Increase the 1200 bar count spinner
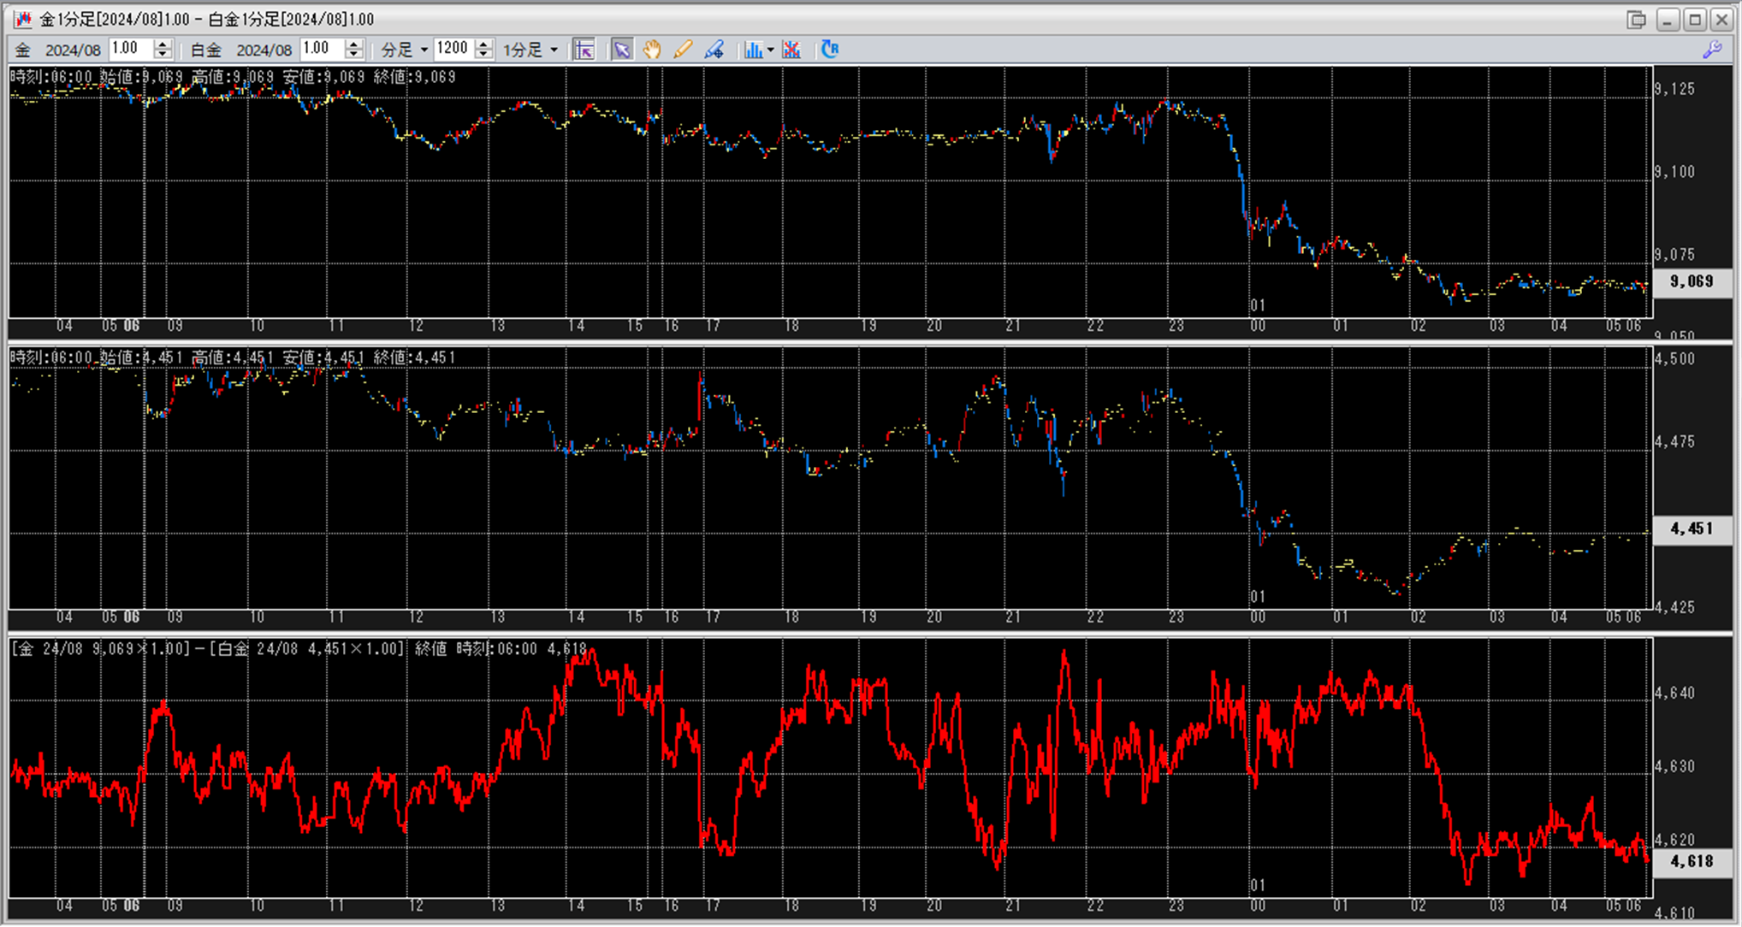Viewport: 1742px width, 927px height. click(483, 44)
